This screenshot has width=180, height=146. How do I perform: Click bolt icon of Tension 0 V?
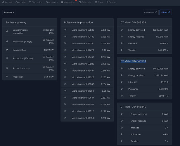[x=122, y=141]
